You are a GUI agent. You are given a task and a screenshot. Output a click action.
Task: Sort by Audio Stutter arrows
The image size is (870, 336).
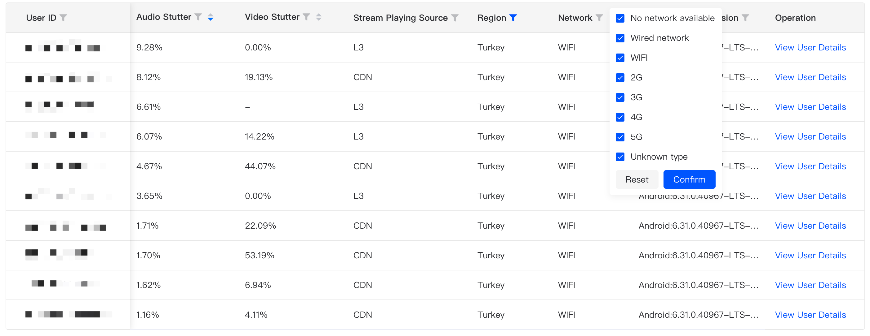click(x=211, y=17)
